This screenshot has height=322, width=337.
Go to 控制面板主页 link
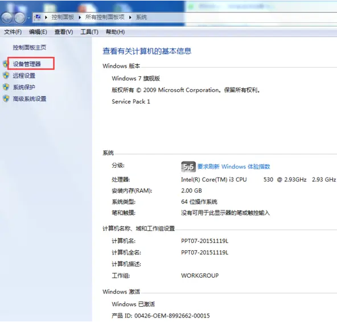click(30, 47)
